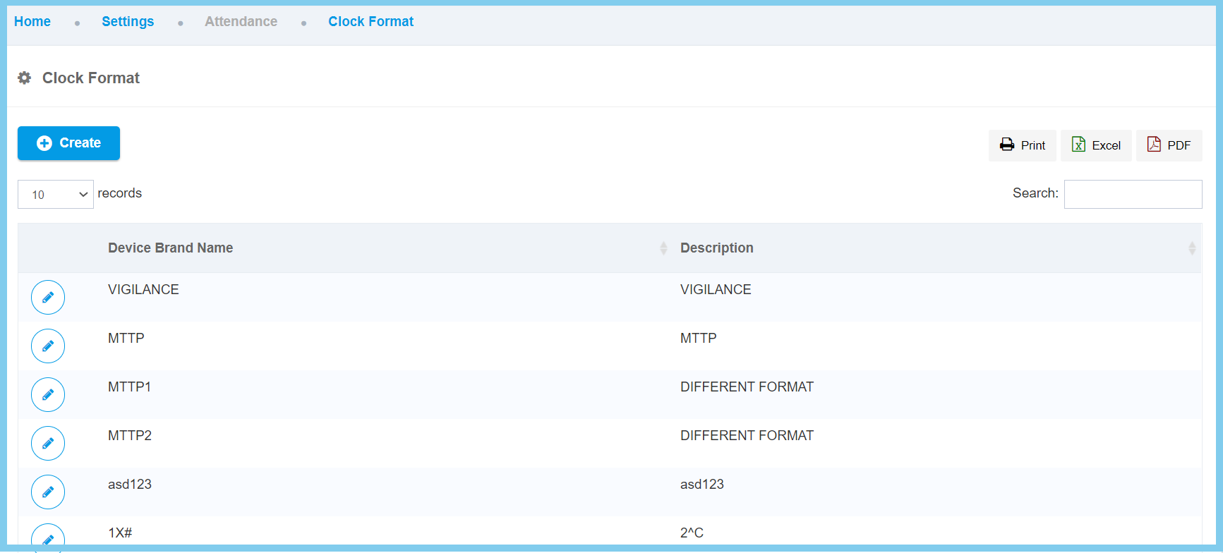
Task: Export the table to Excel
Action: (x=1096, y=145)
